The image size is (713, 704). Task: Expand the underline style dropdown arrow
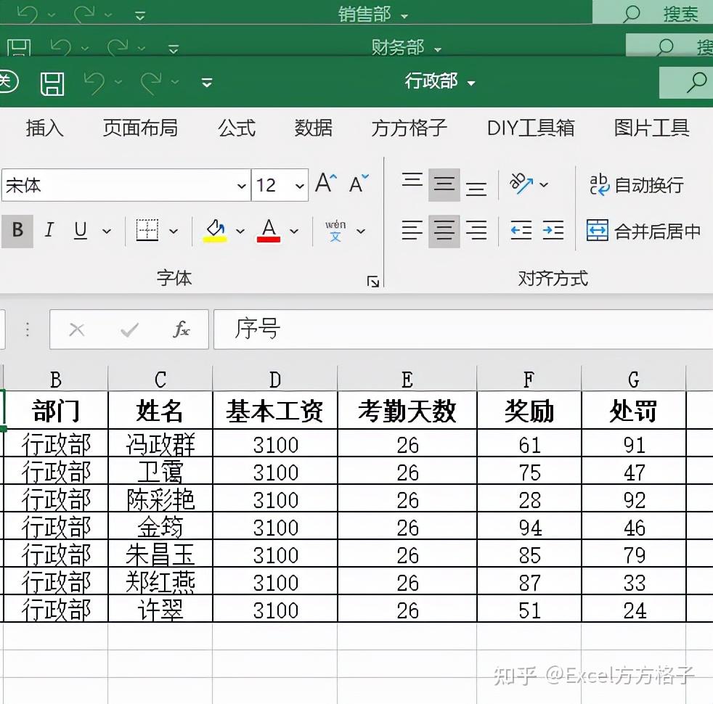click(x=107, y=231)
